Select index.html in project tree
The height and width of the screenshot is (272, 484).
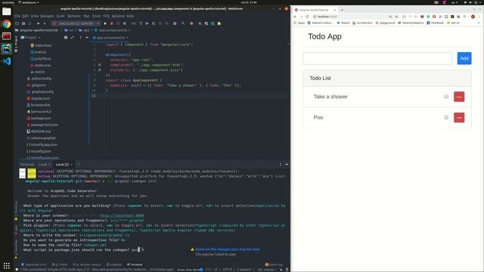click(41, 45)
